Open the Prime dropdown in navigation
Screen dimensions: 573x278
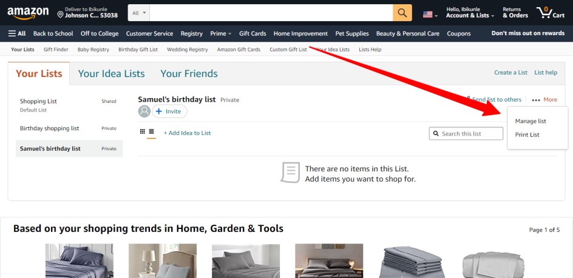click(221, 33)
